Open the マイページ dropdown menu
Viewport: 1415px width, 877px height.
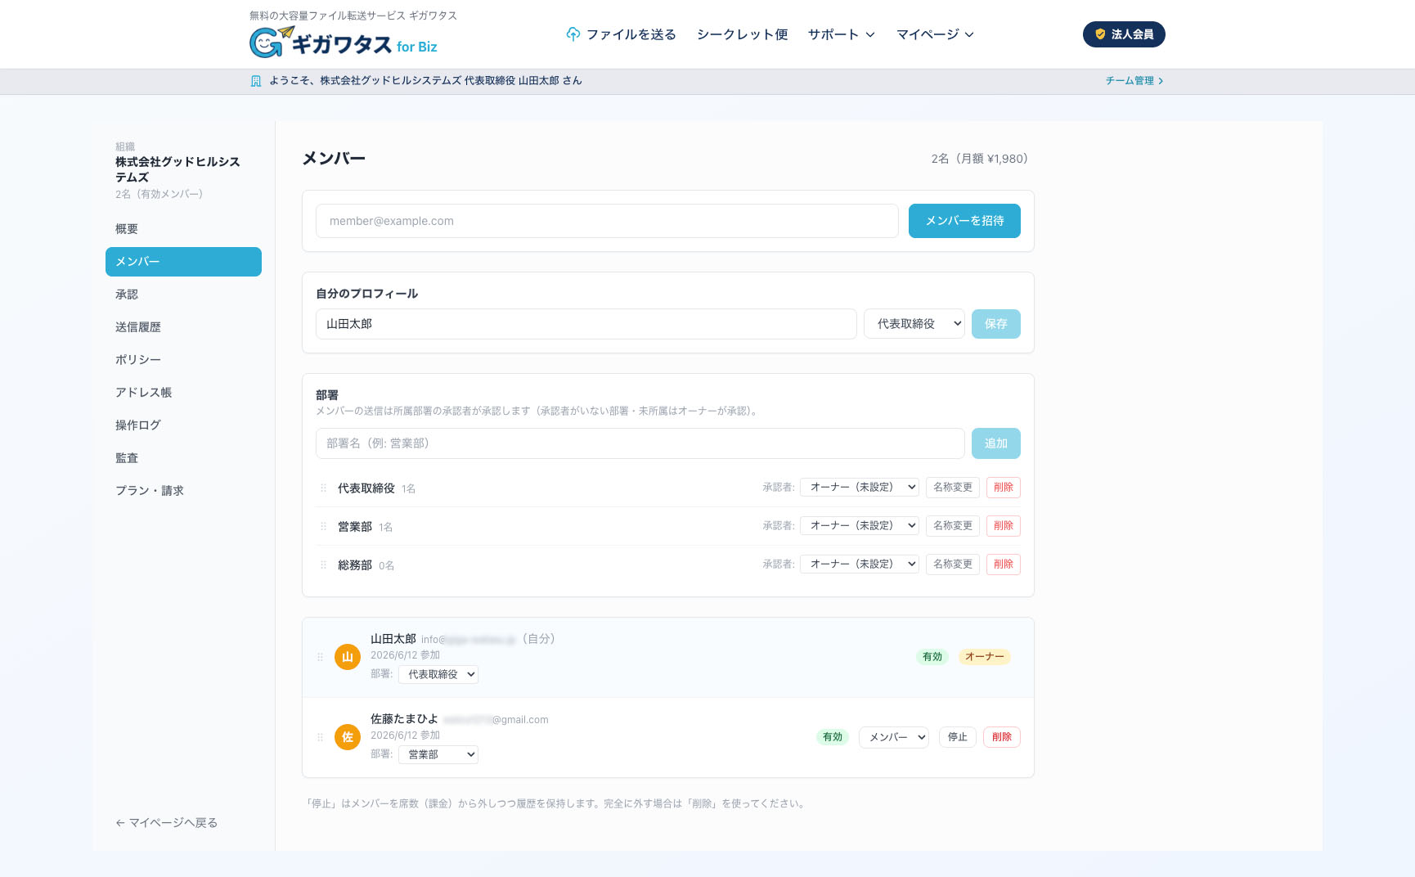click(935, 34)
